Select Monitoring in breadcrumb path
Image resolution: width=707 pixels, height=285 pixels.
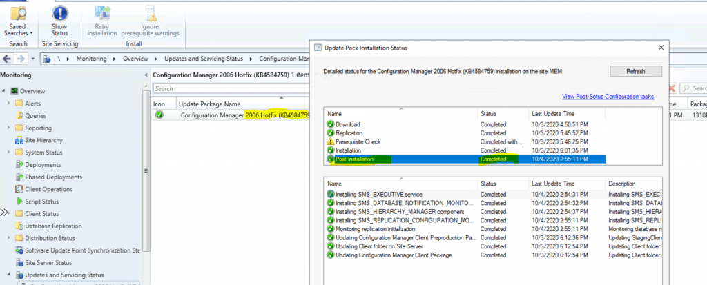click(92, 59)
